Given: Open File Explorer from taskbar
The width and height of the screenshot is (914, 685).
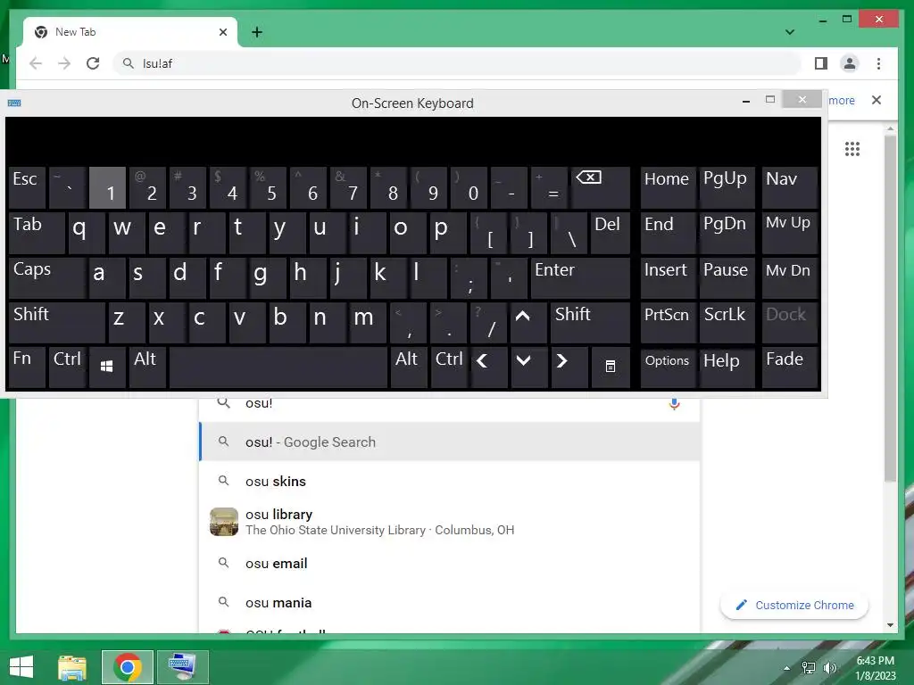Looking at the screenshot, I should click(72, 667).
